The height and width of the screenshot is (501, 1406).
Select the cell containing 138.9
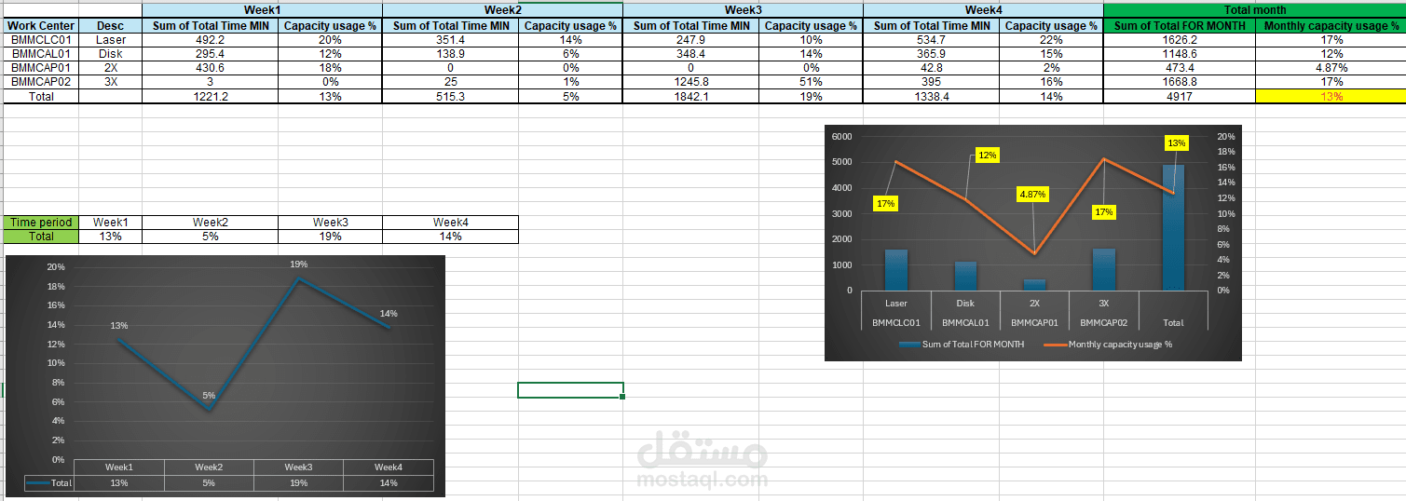(x=450, y=54)
